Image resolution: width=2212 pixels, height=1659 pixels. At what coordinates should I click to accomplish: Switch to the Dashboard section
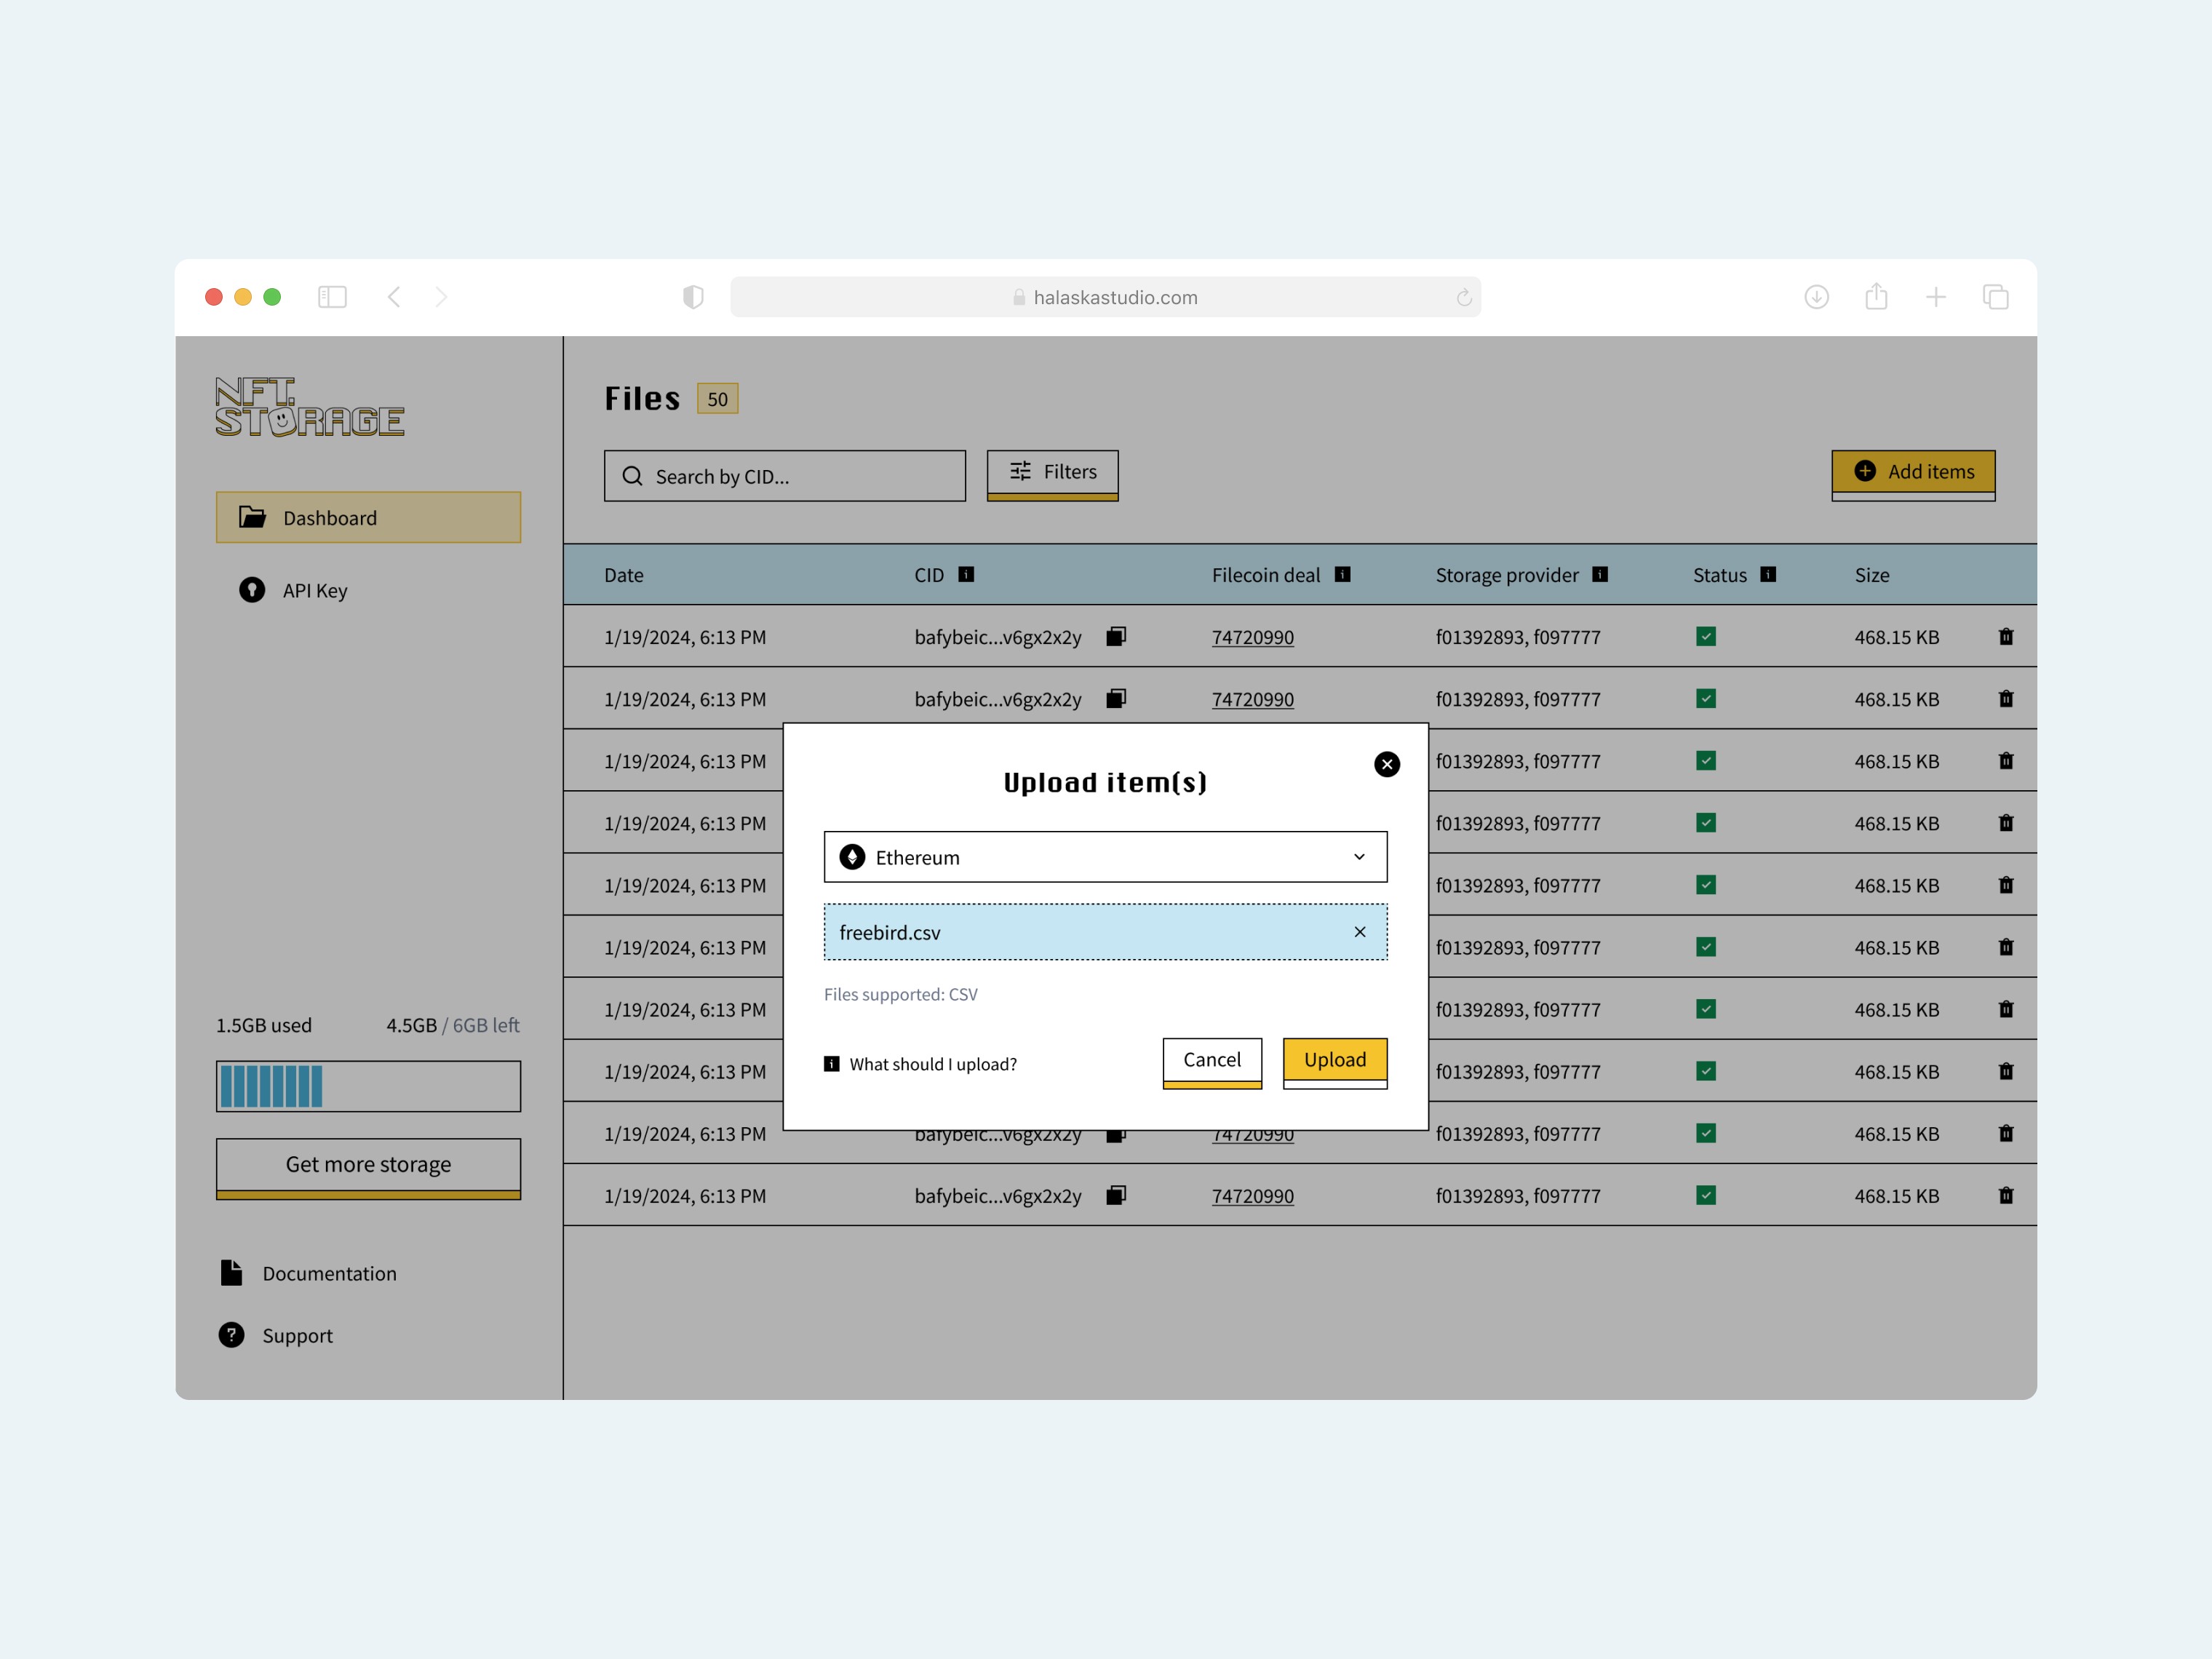[x=368, y=517]
